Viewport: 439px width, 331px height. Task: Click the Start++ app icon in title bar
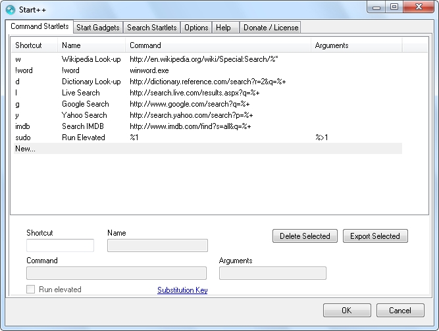(11, 9)
